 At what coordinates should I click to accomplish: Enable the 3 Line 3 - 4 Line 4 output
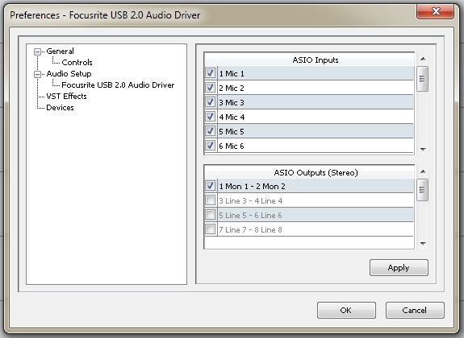click(x=210, y=200)
